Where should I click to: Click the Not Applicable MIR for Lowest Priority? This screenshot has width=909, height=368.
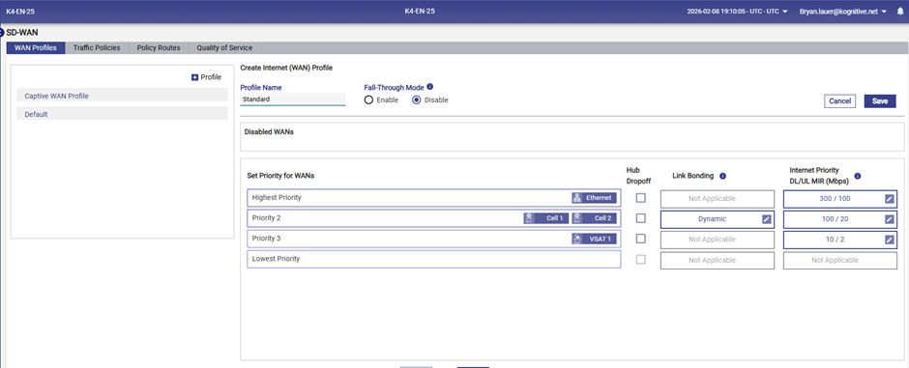[840, 261]
